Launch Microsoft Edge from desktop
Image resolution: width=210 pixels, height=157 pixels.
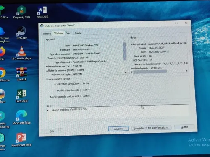[21, 117]
